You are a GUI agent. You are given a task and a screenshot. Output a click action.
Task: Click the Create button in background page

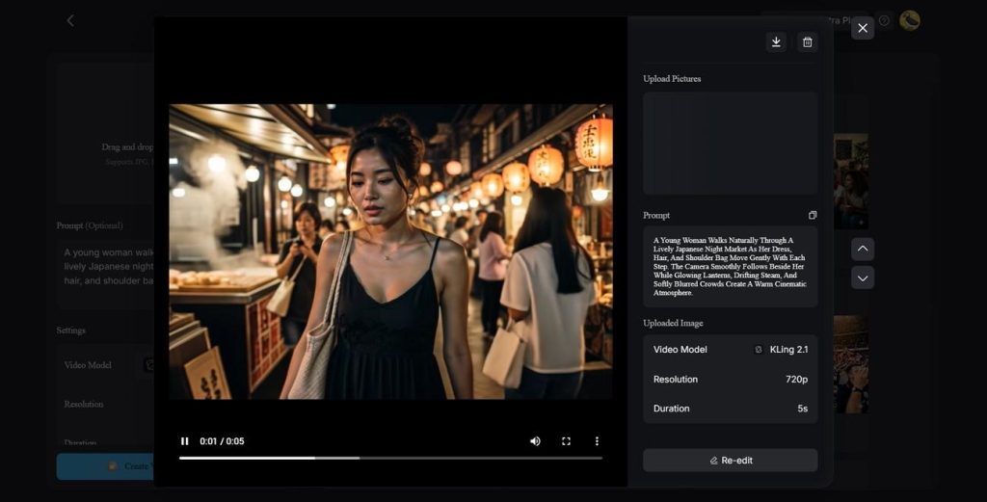106,466
